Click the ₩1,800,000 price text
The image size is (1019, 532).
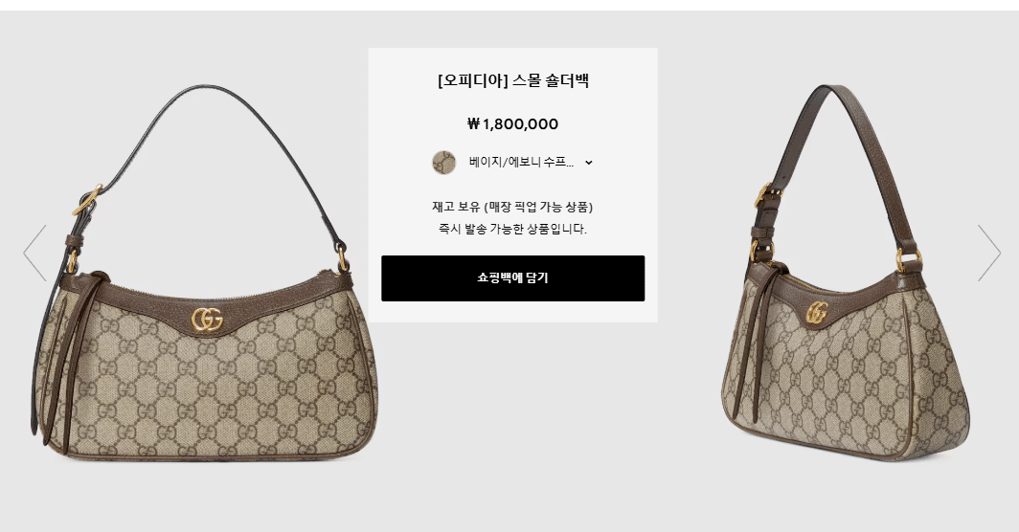click(512, 124)
